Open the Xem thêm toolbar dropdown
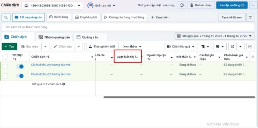This screenshot has height=128, width=258. (x=132, y=46)
